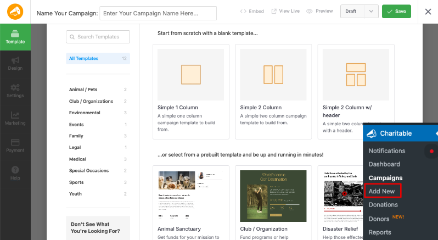Screen dimensions: 438x240
Task: Open Campaigns in Charitable menu
Action: [x=385, y=178]
